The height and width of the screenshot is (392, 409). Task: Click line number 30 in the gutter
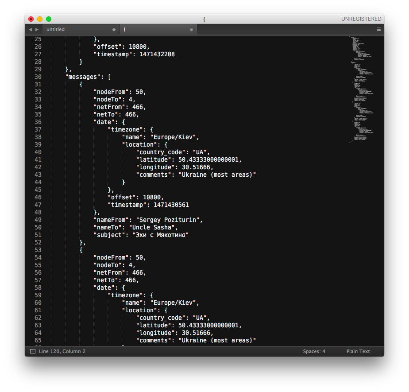tap(38, 77)
